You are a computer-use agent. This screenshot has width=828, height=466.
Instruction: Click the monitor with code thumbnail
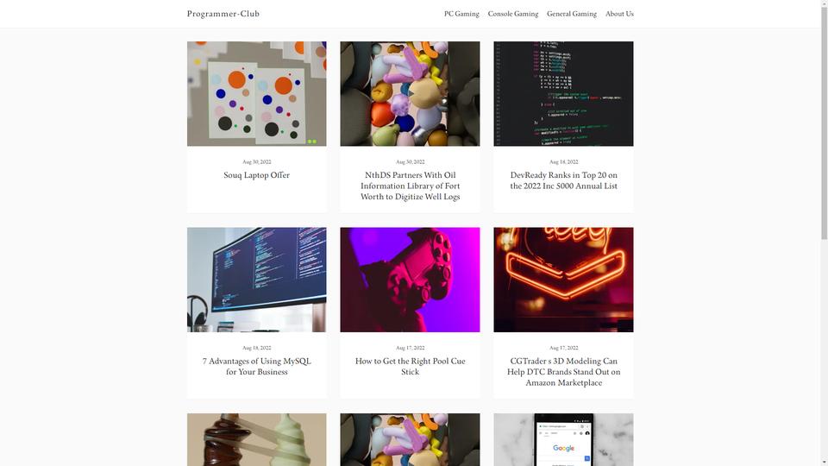(x=257, y=280)
